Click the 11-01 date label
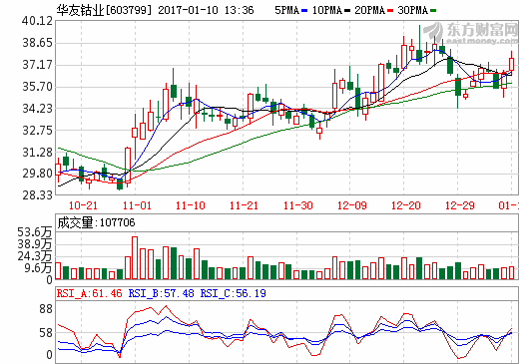Screen dimensions: 519x364 pyautogui.click(x=137, y=205)
